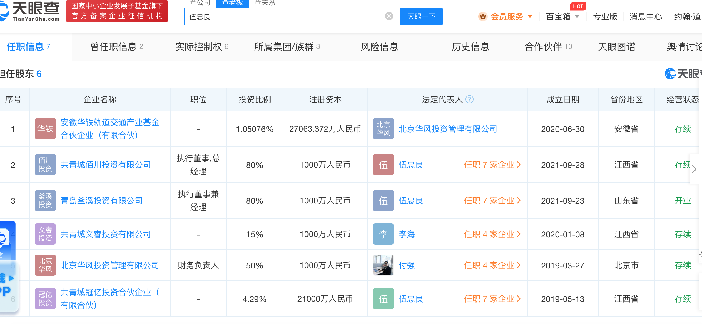Click the 冠亿投资 company logo icon

pyautogui.click(x=45, y=299)
